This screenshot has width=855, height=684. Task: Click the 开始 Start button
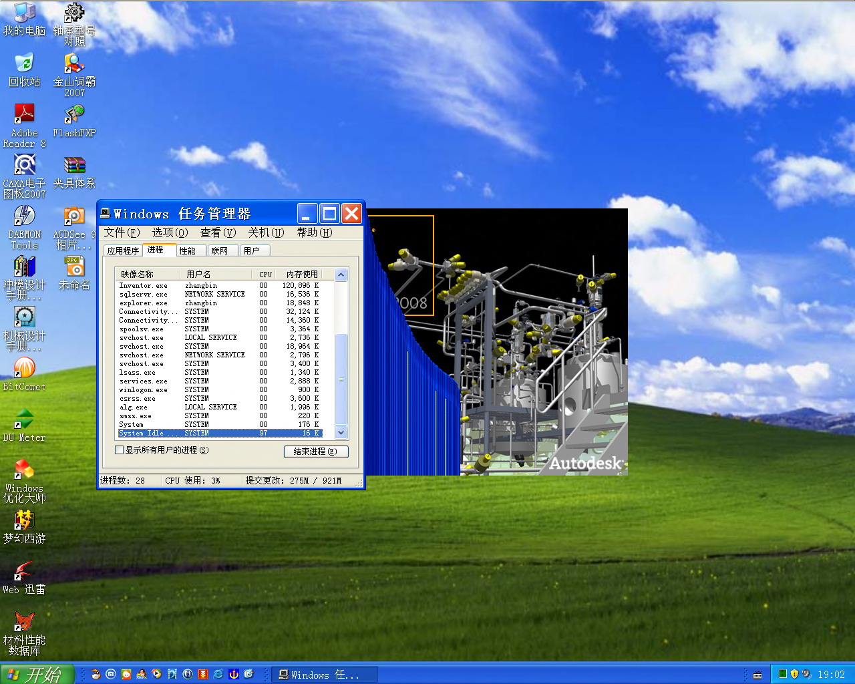coord(37,674)
